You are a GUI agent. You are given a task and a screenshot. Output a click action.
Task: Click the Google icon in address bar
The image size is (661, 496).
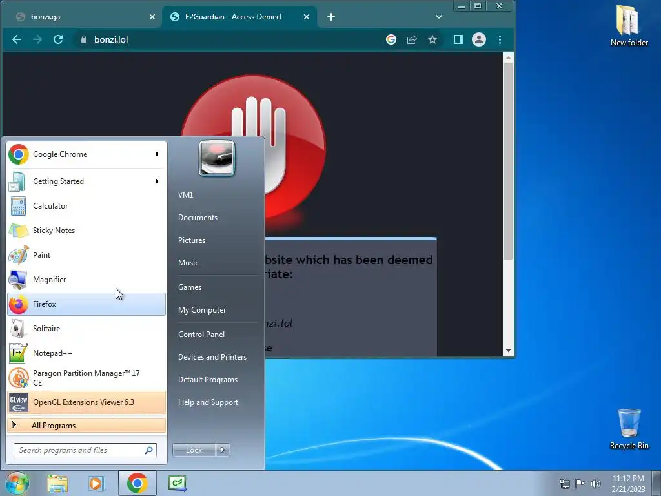click(391, 39)
